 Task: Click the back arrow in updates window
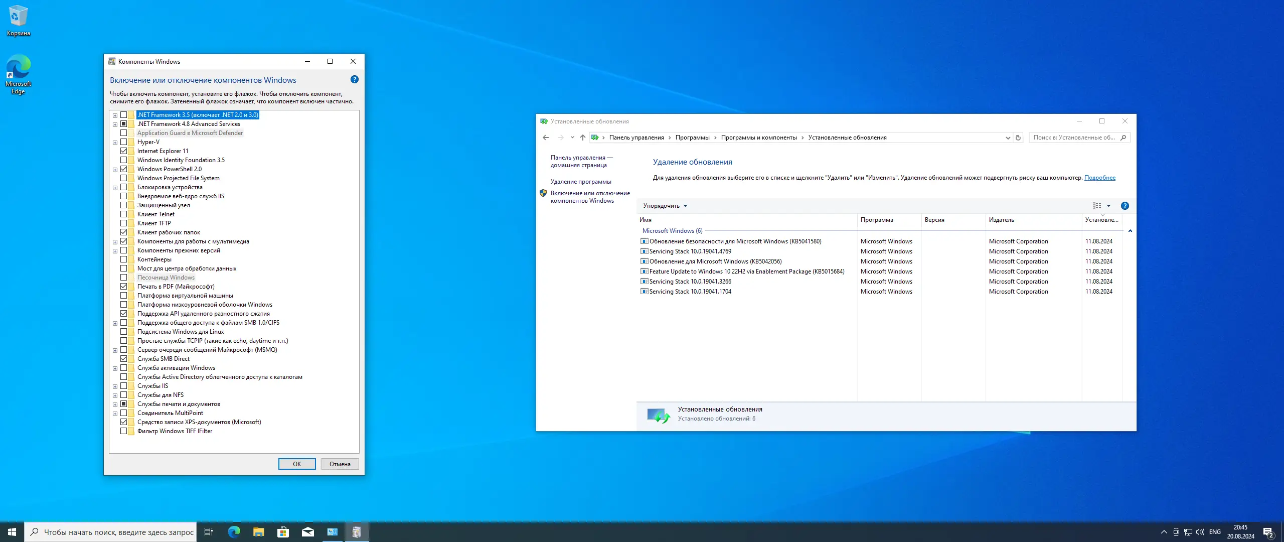click(x=546, y=138)
